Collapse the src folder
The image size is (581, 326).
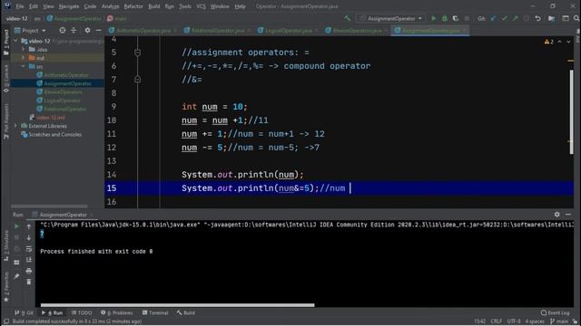[x=24, y=66]
